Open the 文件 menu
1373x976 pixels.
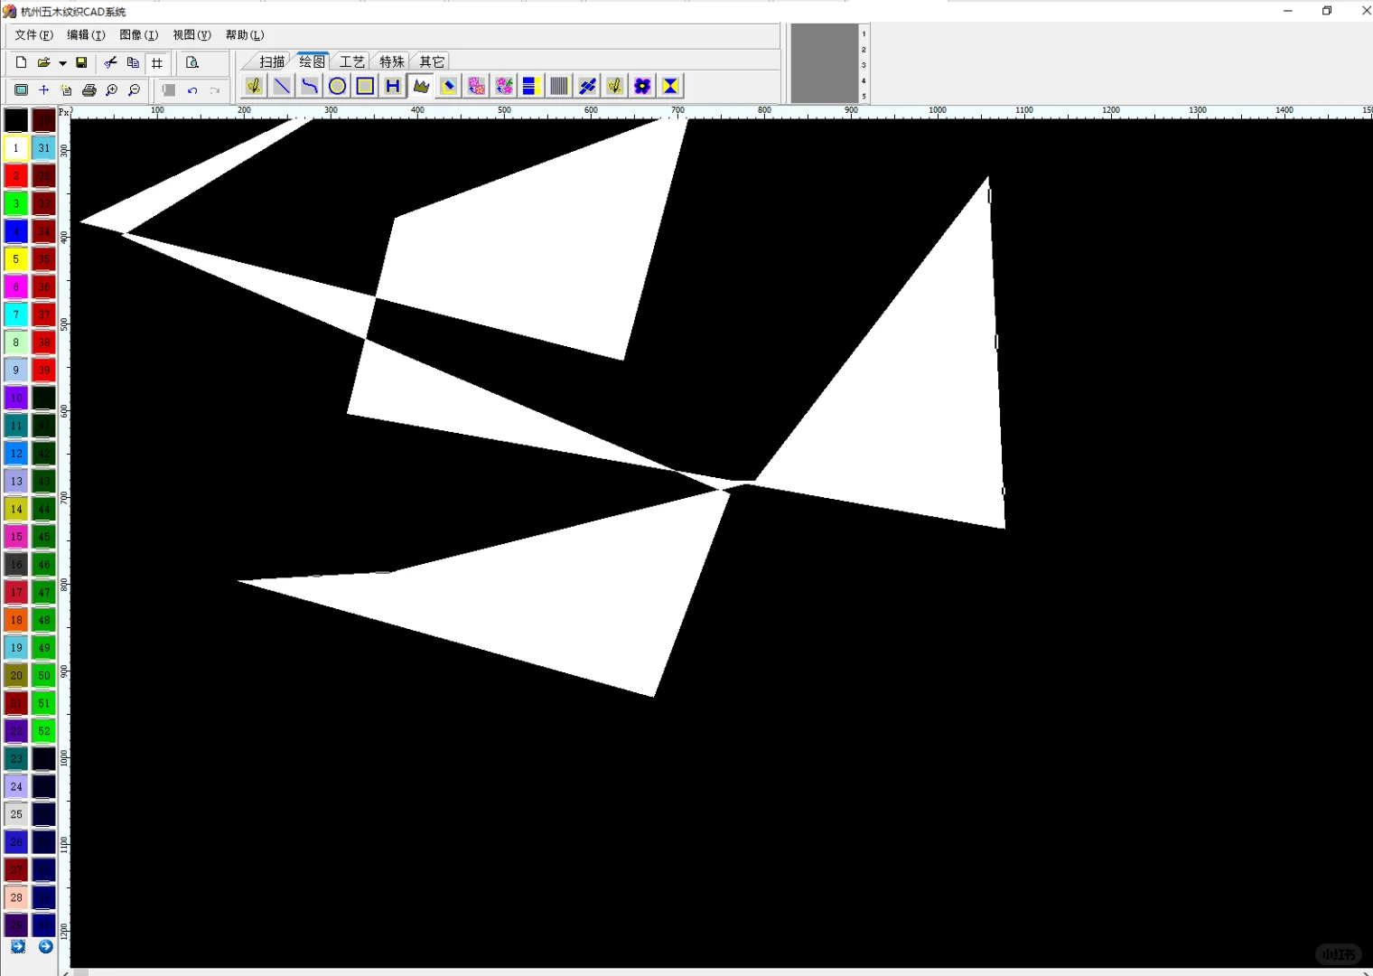click(x=33, y=35)
